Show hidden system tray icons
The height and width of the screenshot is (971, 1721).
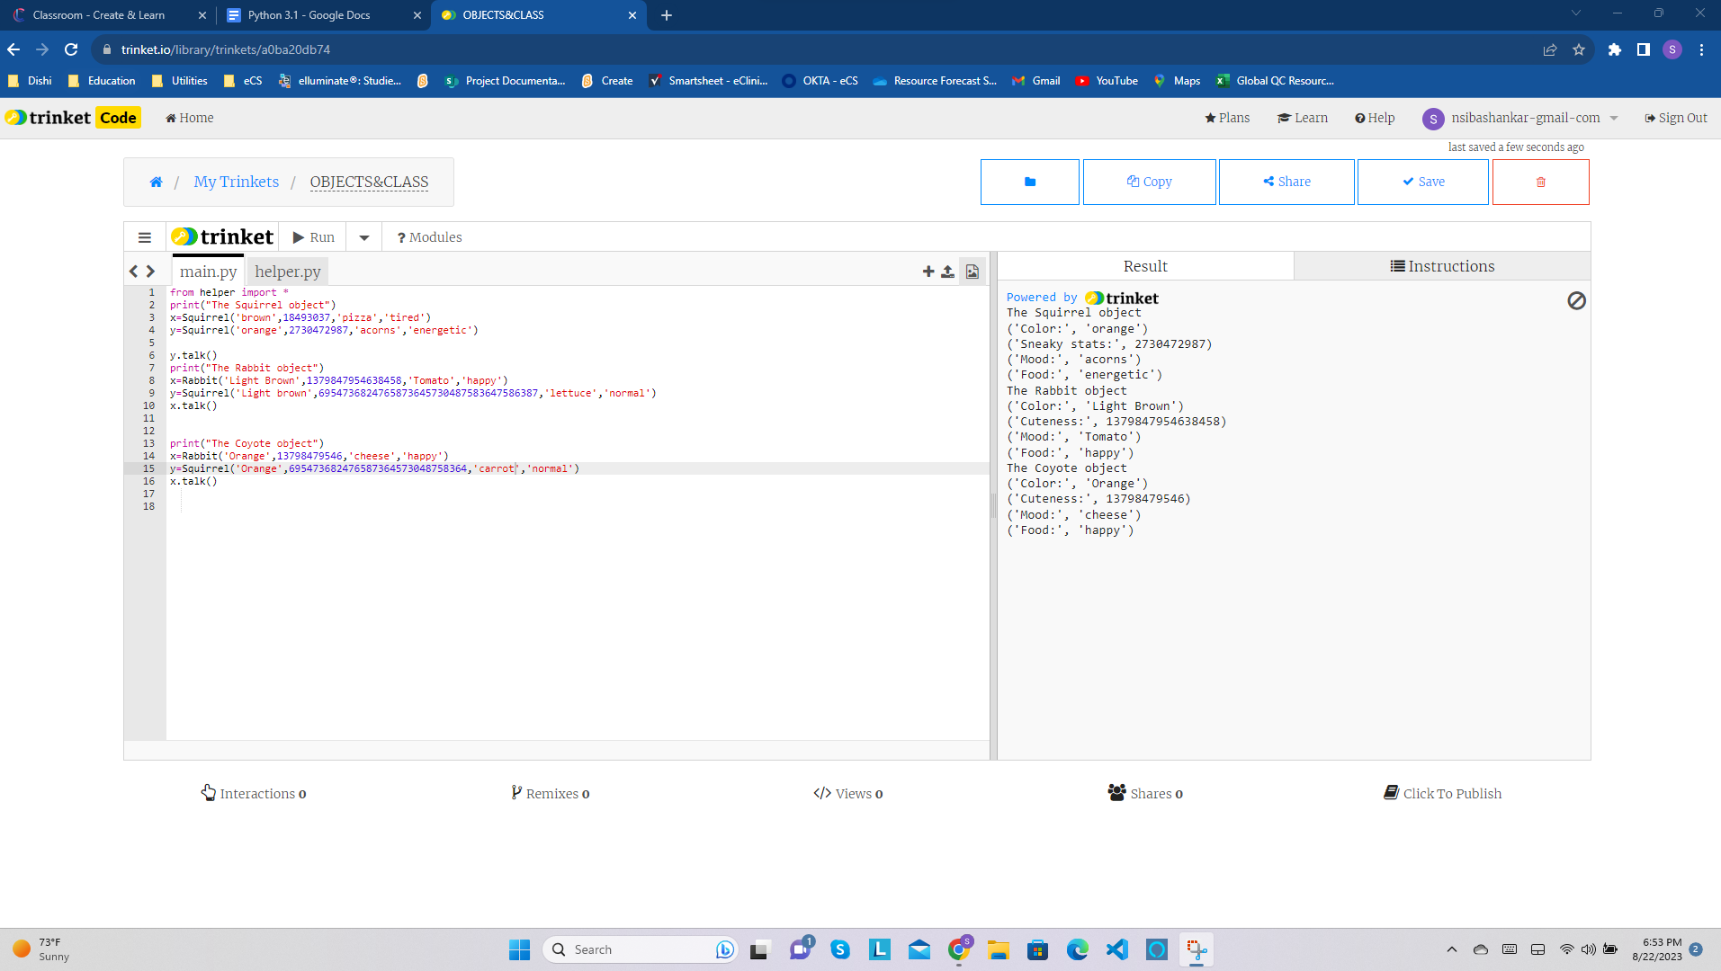click(x=1452, y=949)
